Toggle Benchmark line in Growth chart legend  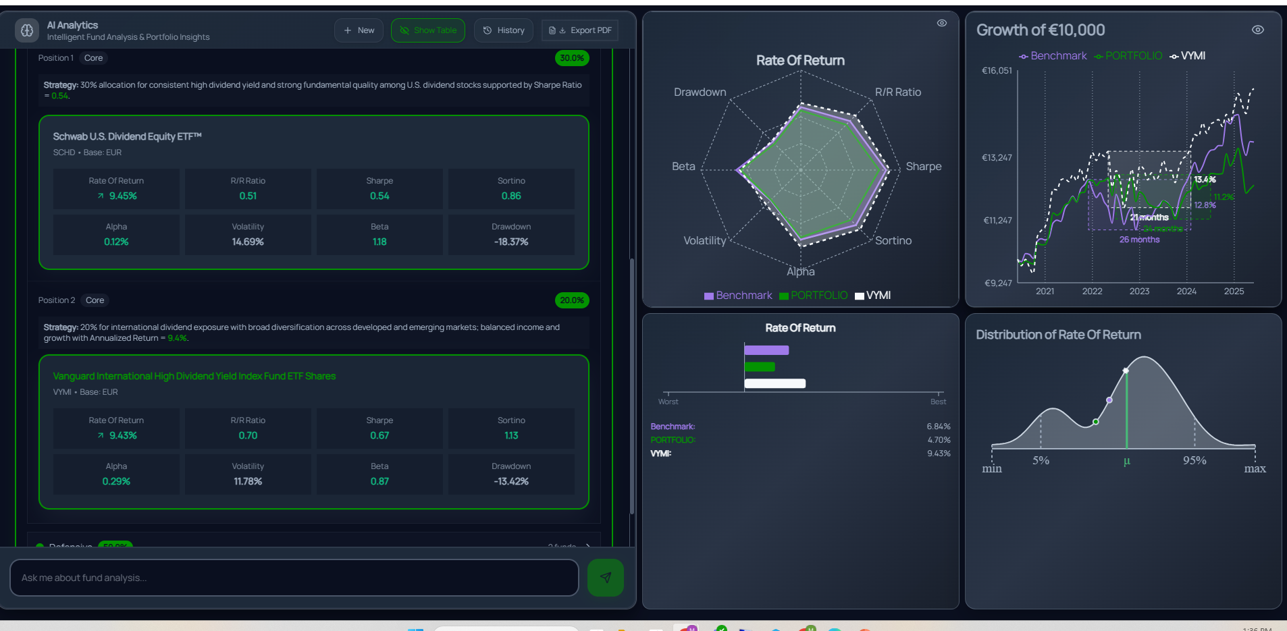click(1053, 56)
